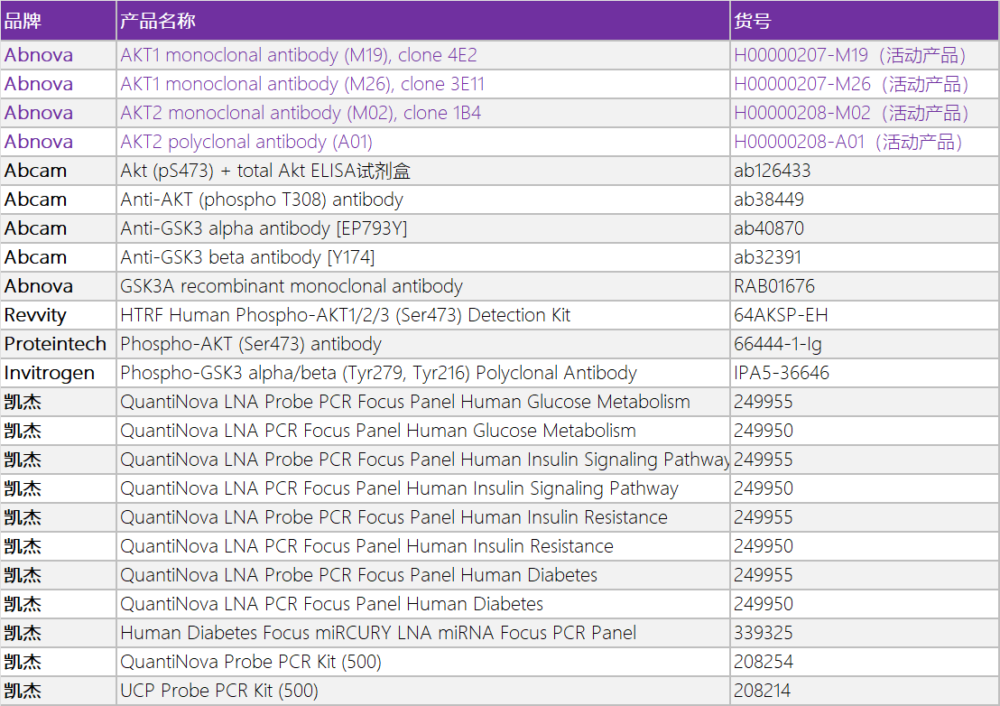This screenshot has height=706, width=1000.
Task: Select QuantiNova LNA Probe PCR Focus Panel Human Diabetes
Action: point(422,574)
